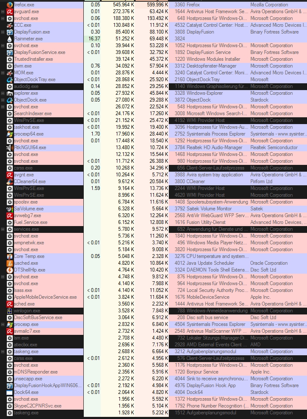Click the Oracle Corporation company cell
Image resolution: width=307 pixels, height=419 pixels.
click(269, 263)
